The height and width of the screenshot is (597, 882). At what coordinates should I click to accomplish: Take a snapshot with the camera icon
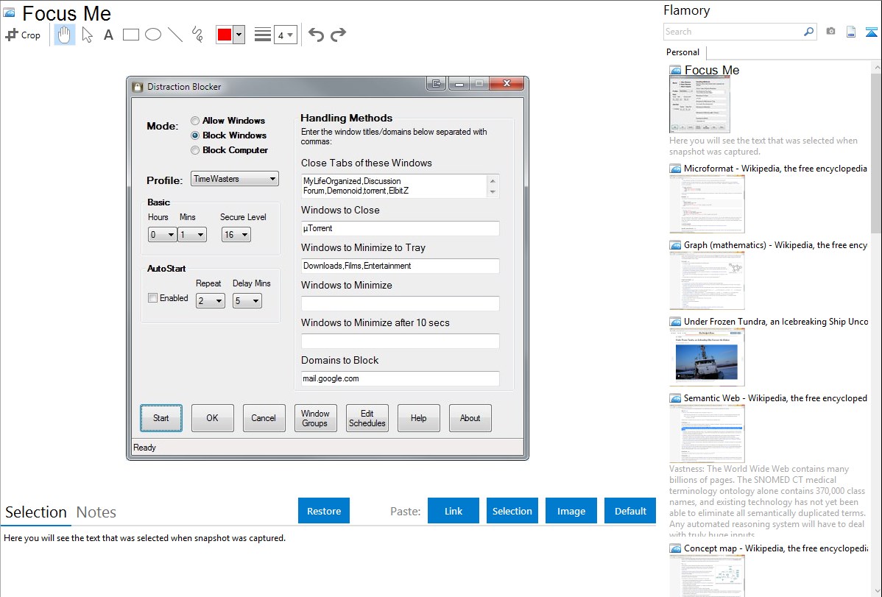click(x=830, y=32)
